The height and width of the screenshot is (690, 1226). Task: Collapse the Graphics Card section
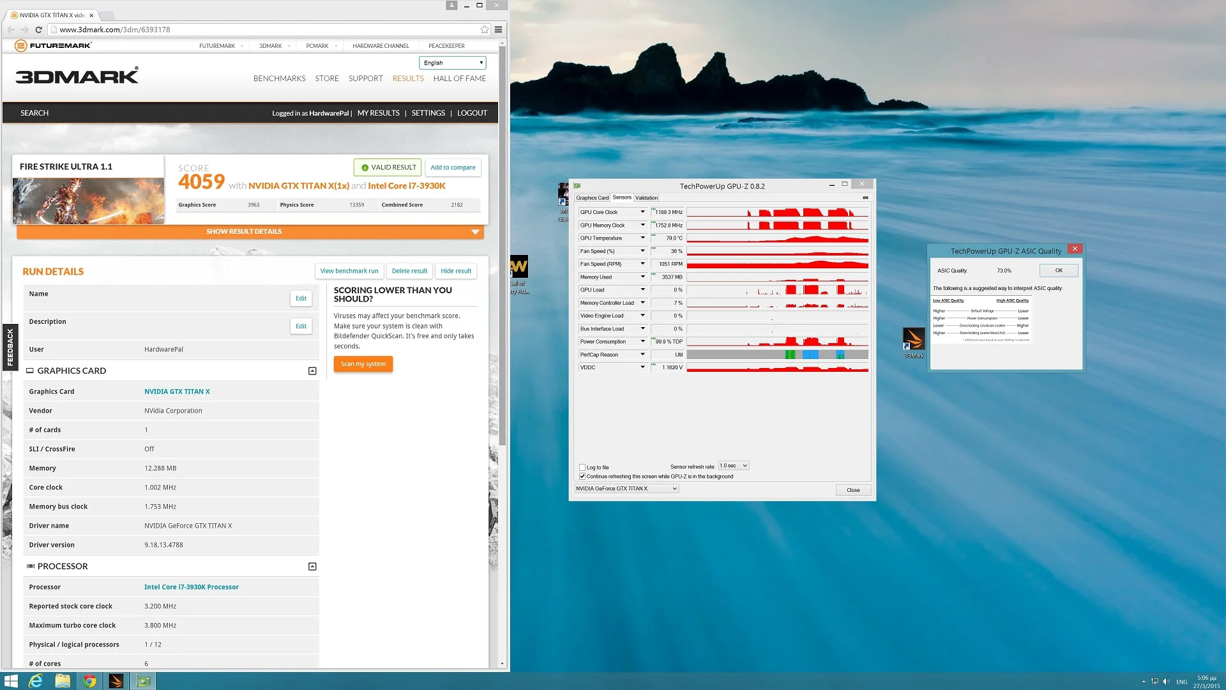pyautogui.click(x=312, y=371)
